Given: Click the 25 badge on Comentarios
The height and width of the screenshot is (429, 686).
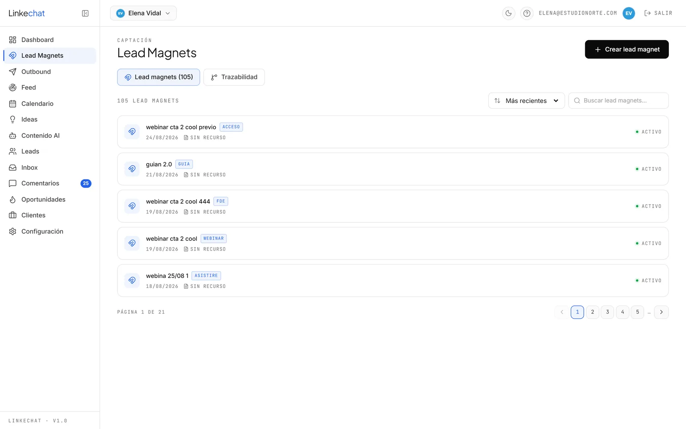Looking at the screenshot, I should click(86, 184).
